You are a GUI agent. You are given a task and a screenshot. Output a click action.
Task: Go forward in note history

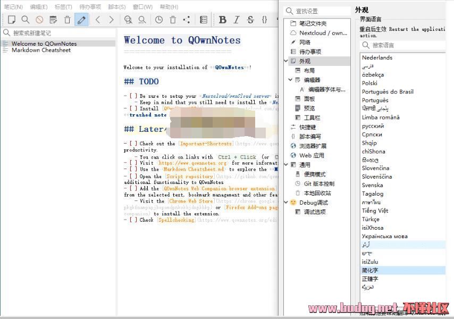pos(112,20)
